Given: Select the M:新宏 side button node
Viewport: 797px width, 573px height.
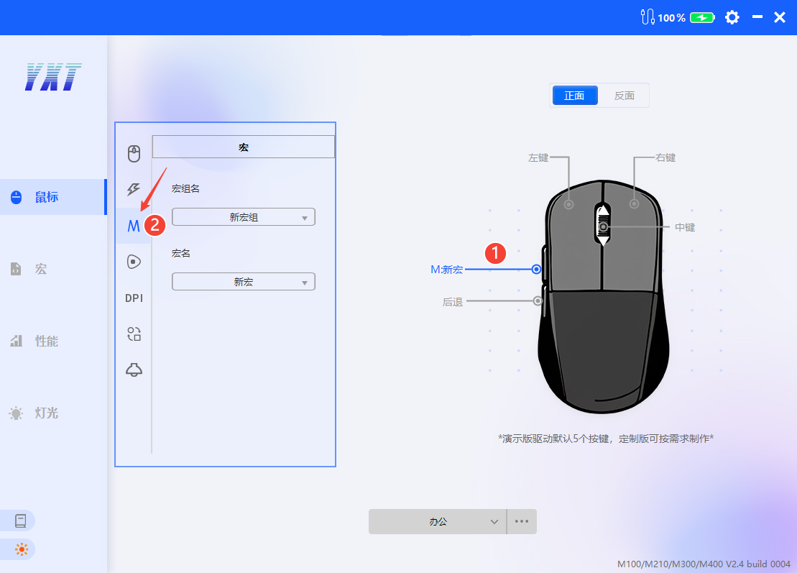Looking at the screenshot, I should pyautogui.click(x=536, y=269).
